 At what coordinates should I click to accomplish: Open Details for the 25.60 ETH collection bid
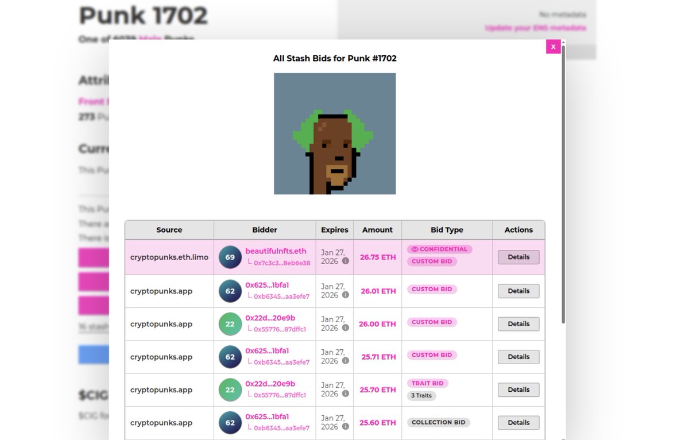(518, 422)
